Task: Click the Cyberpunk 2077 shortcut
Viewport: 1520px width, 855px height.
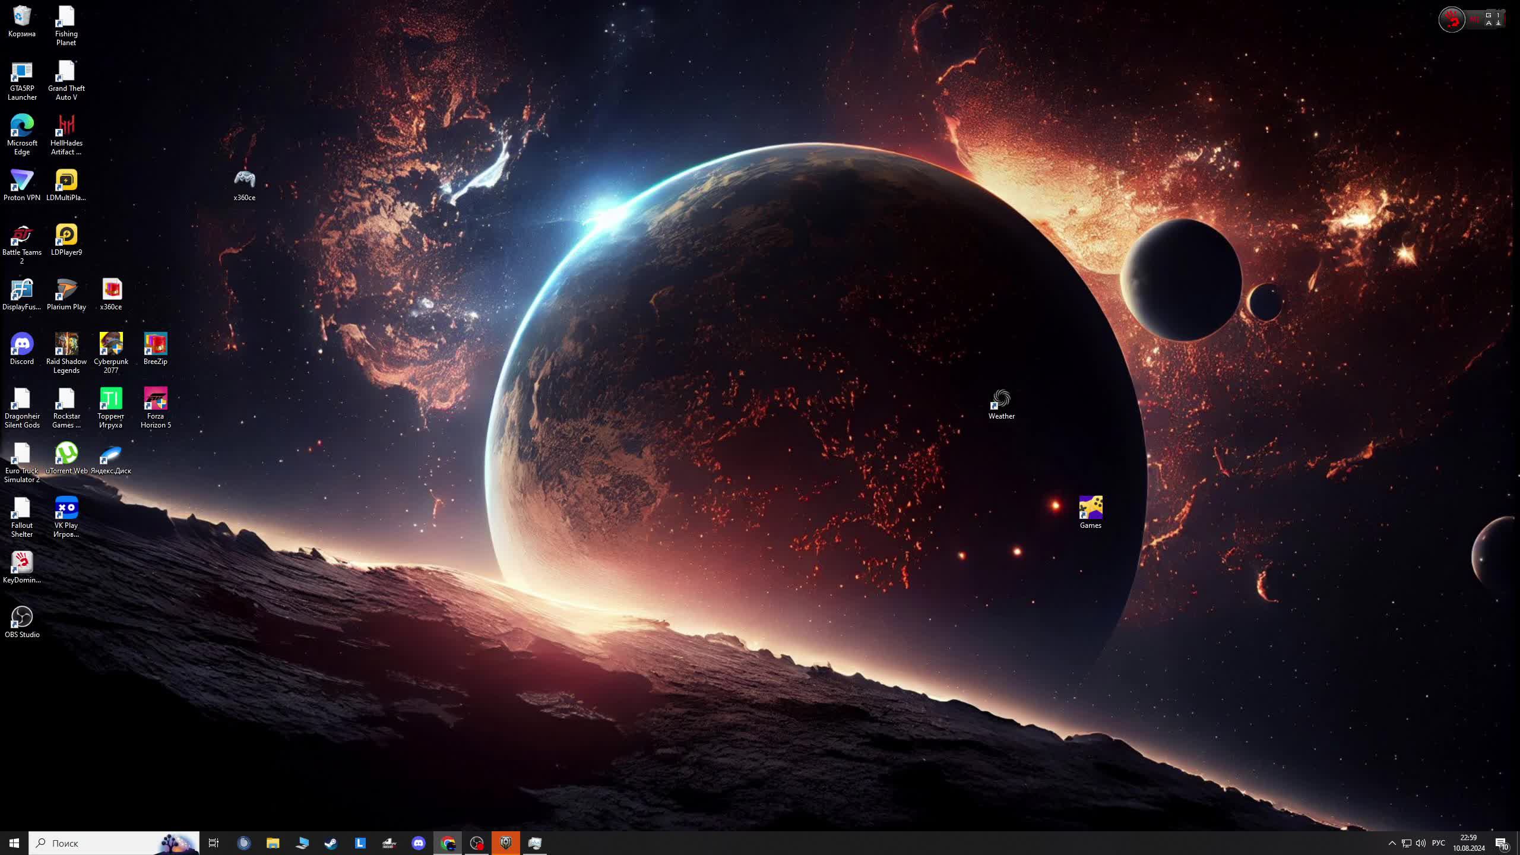Action: (111, 344)
